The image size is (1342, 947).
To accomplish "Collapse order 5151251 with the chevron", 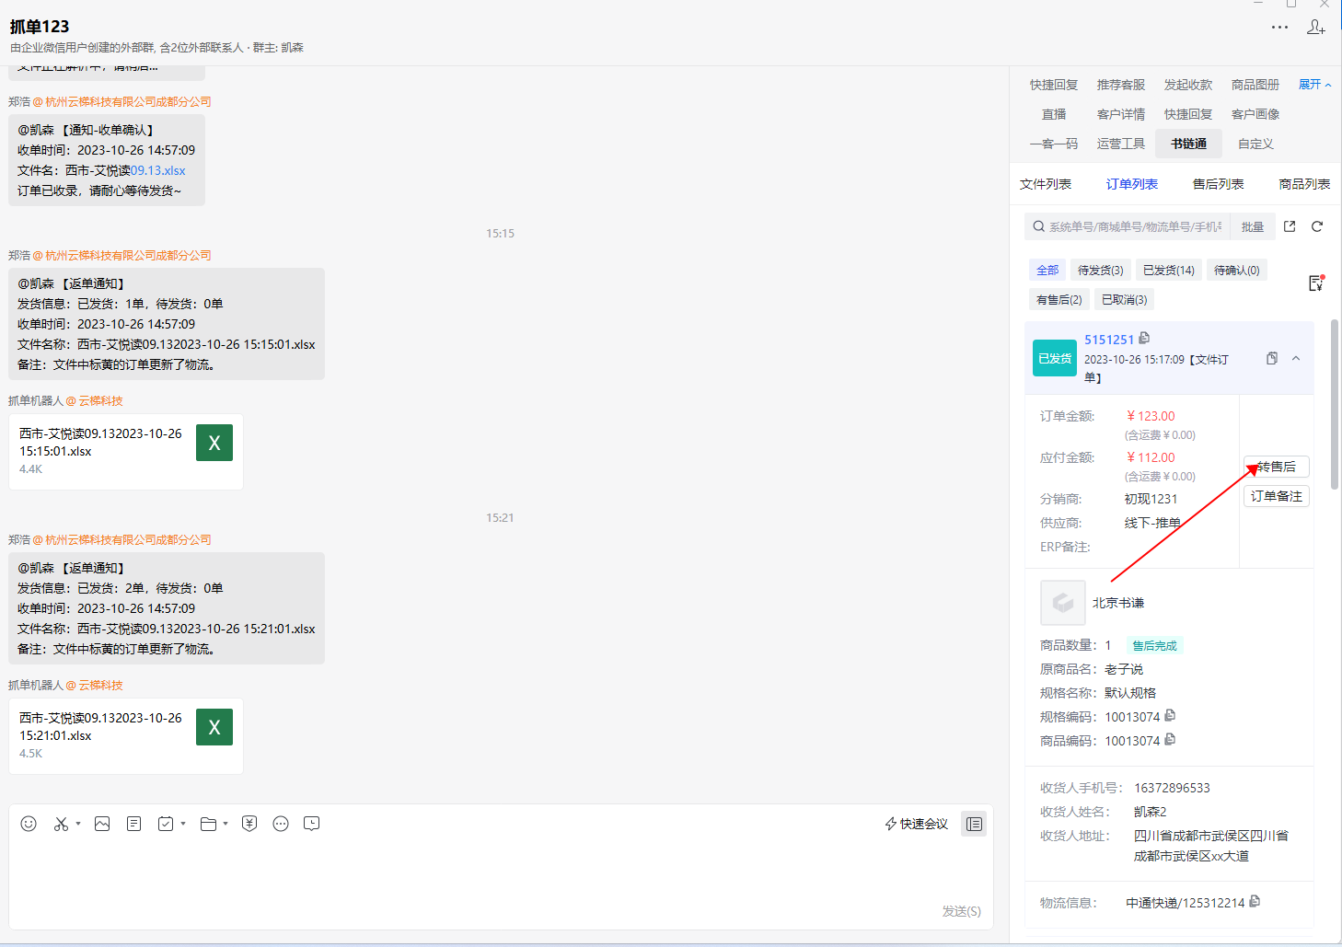I will tap(1296, 358).
